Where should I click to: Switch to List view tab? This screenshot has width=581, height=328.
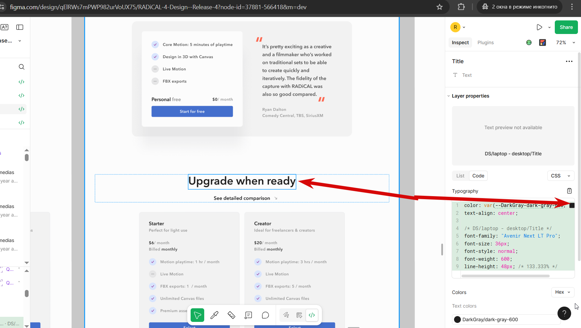click(x=460, y=176)
